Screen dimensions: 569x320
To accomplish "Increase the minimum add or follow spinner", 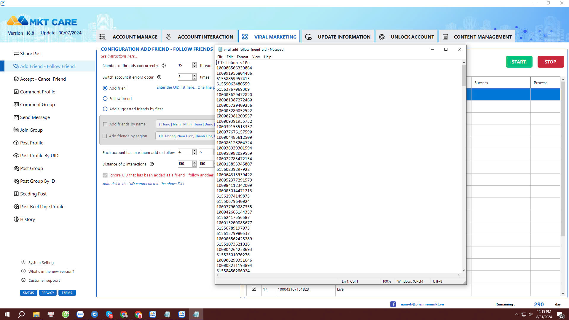I will coord(195,151).
